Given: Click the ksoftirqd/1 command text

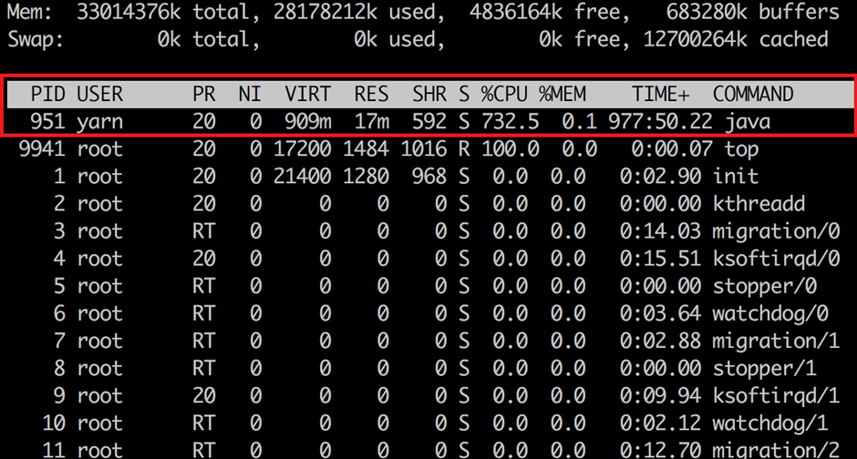Looking at the screenshot, I should 776,396.
